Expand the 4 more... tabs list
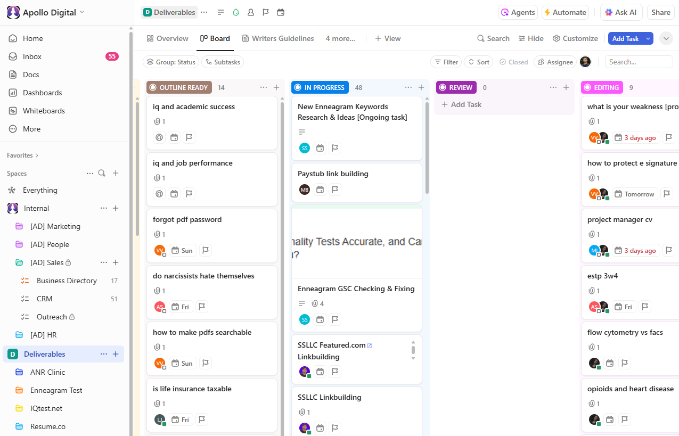This screenshot has width=679, height=436. point(340,38)
